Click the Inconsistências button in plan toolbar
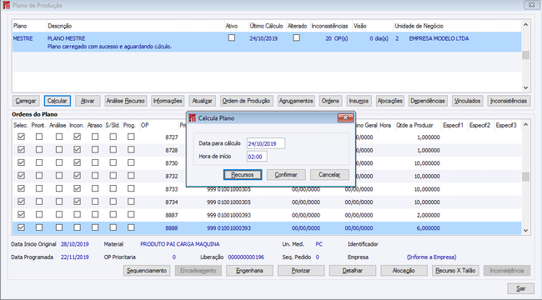Screen dimensions: 542x300 coord(509,101)
